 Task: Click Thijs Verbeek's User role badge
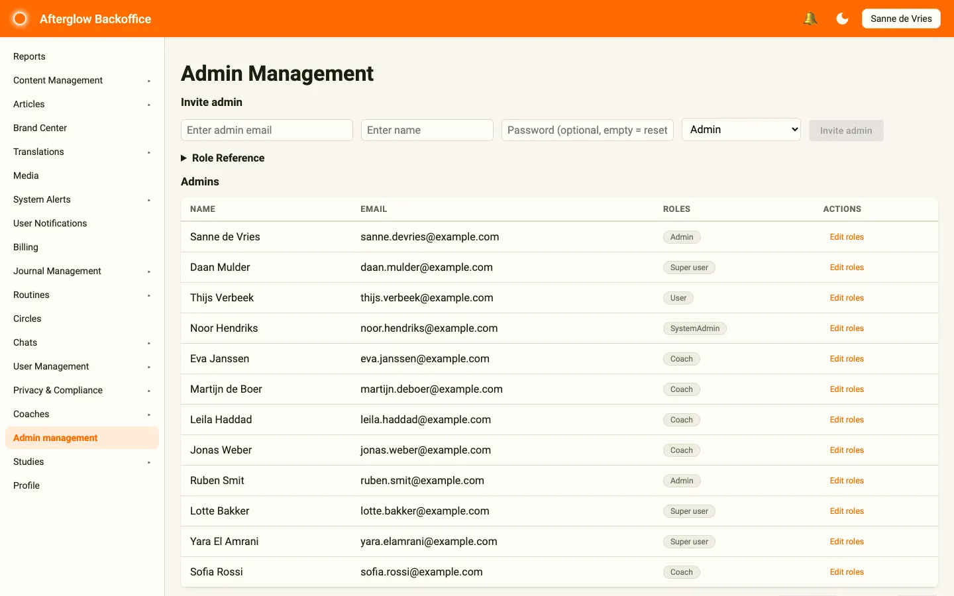(x=678, y=298)
